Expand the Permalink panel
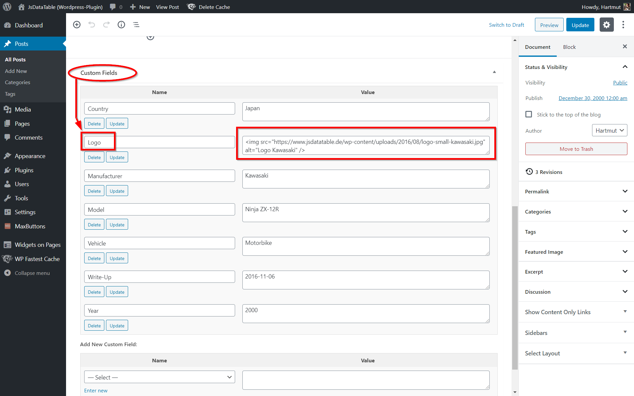The image size is (634, 396). 576,191
